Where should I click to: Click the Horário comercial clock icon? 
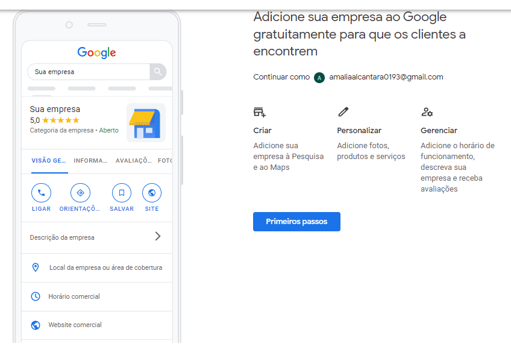coord(36,296)
